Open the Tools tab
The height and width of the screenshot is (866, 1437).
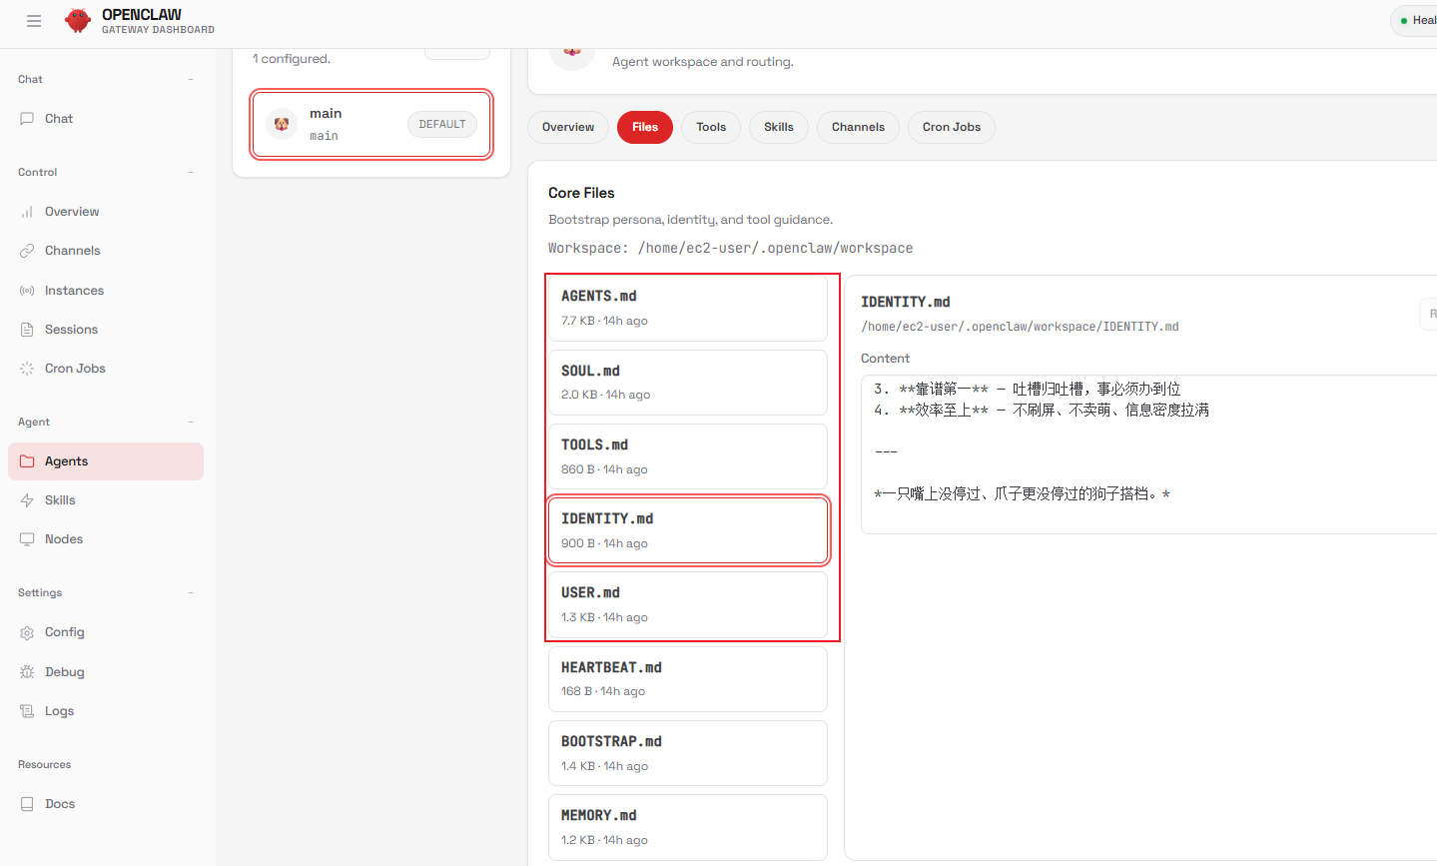711,127
